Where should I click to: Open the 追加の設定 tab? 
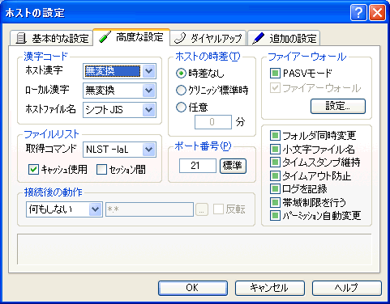(x=284, y=38)
